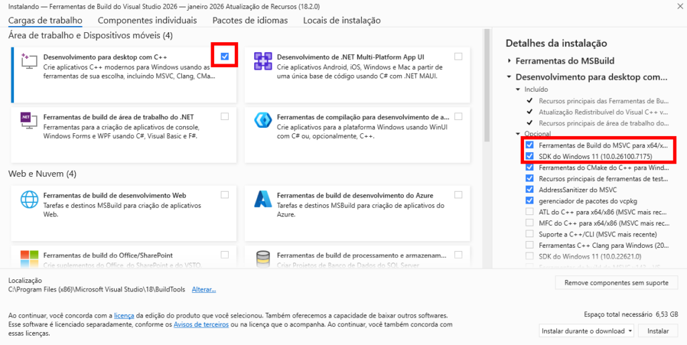Uncheck Ferramentas do CMake do C++

(530, 167)
